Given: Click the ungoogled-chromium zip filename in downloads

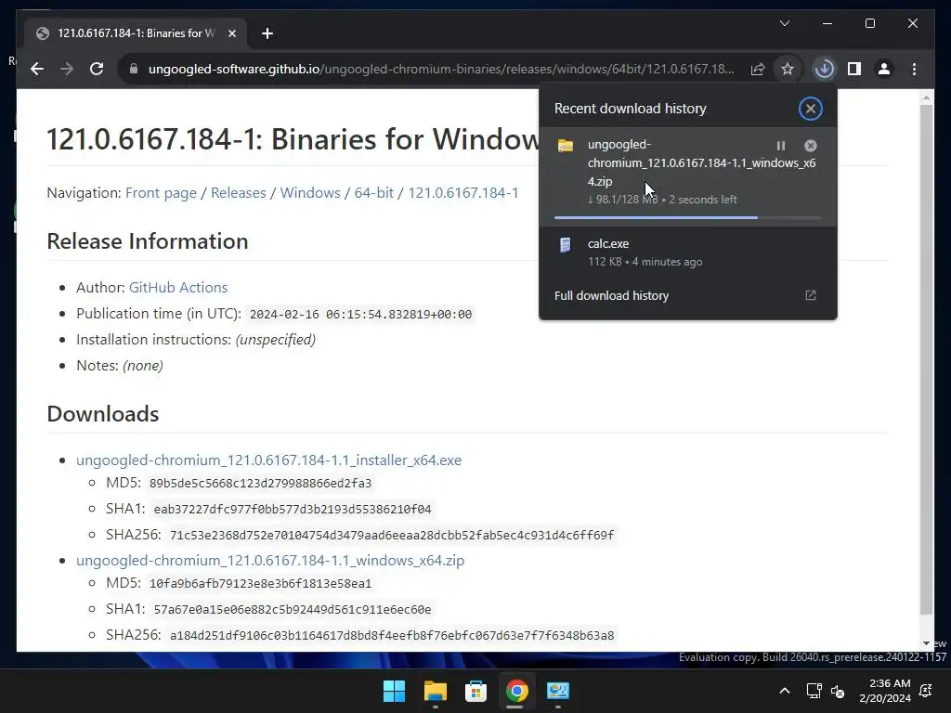Looking at the screenshot, I should tap(701, 162).
